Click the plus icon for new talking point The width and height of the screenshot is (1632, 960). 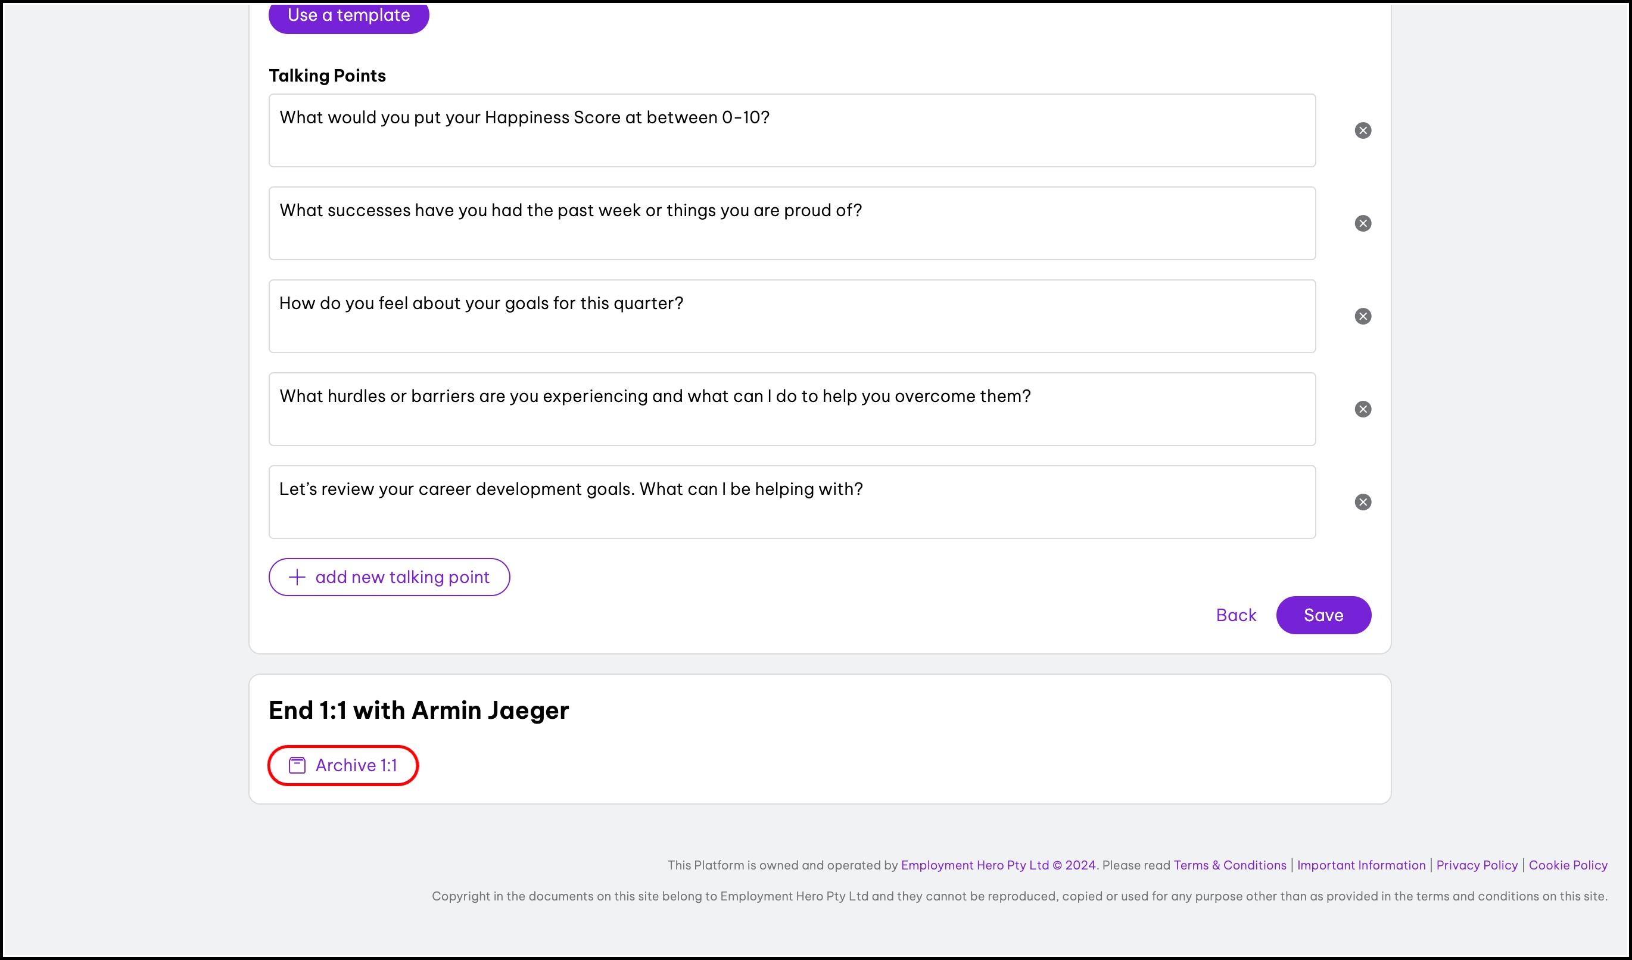tap(297, 577)
